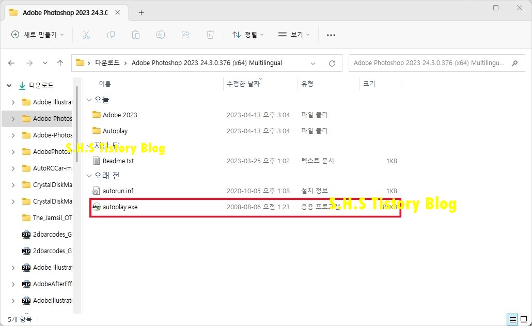Close the Adobe Photoshop 2023 tab
Image resolution: width=532 pixels, height=326 pixels.
pyautogui.click(x=117, y=12)
